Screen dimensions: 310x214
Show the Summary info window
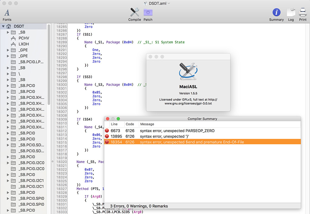[276, 15]
